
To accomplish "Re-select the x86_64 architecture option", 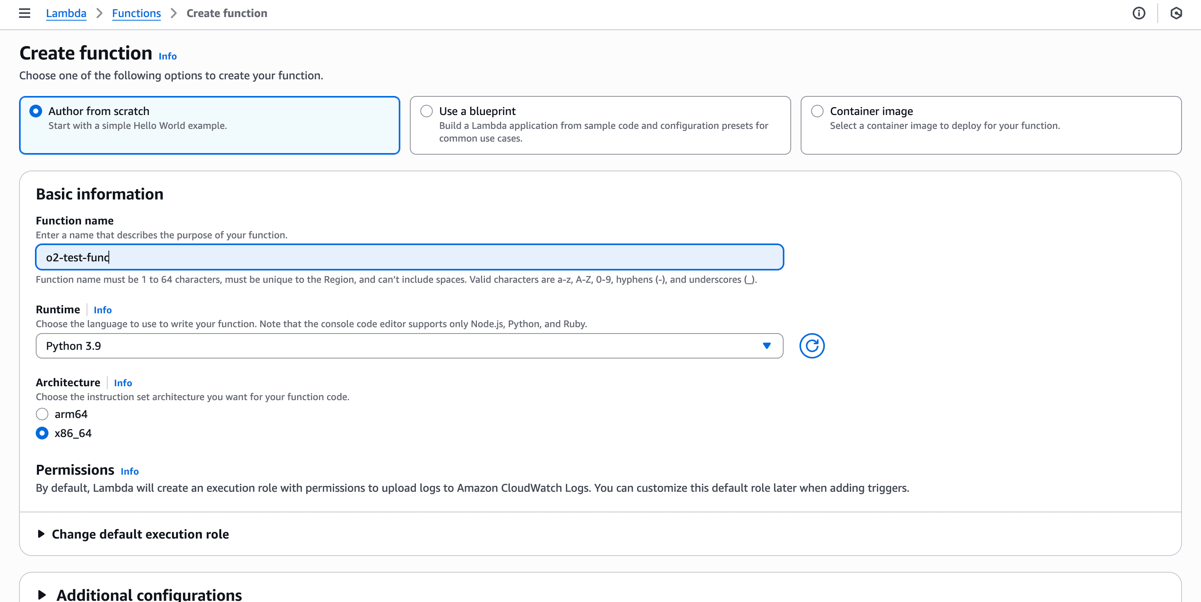I will (x=42, y=433).
